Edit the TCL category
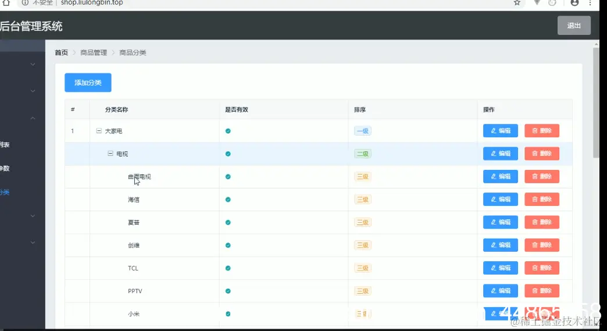607x331 pixels. [x=501, y=268]
